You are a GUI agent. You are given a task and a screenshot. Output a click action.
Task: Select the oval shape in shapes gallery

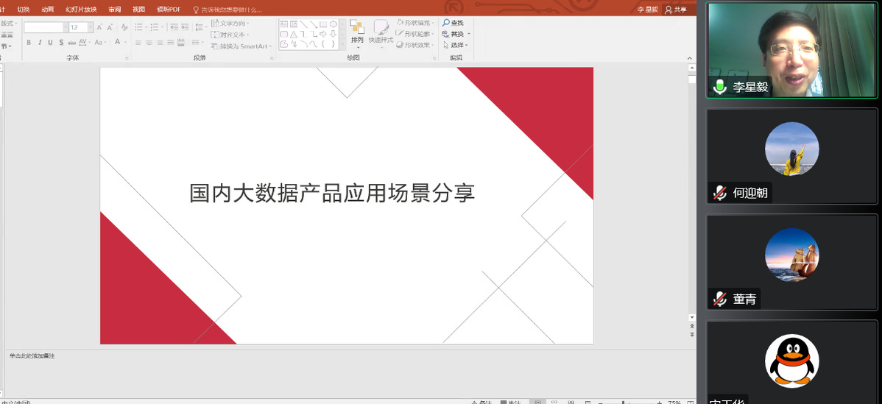(333, 24)
